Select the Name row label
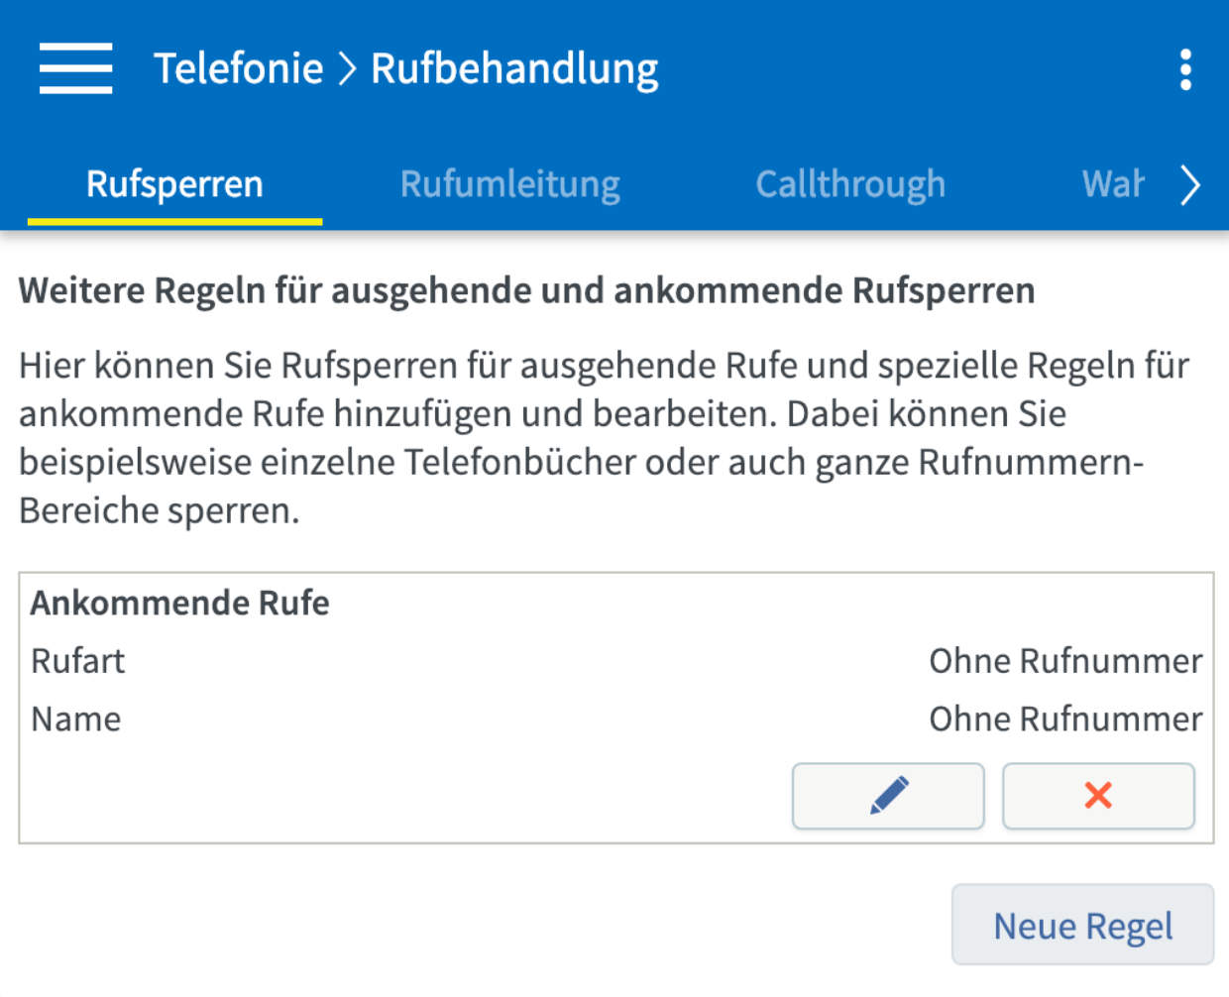1229x997 pixels. point(75,720)
